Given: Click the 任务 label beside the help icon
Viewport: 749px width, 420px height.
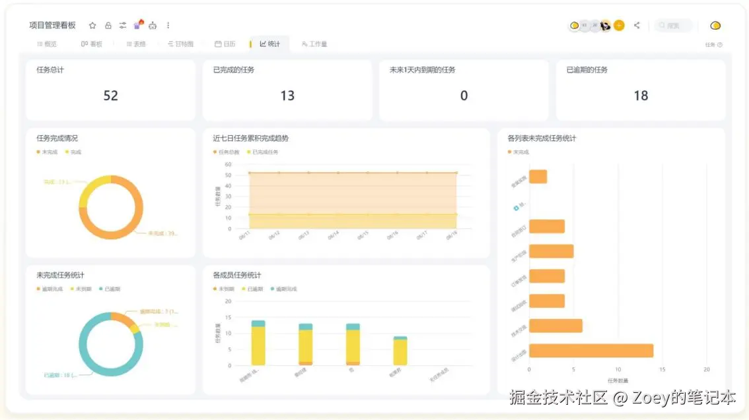Looking at the screenshot, I should [710, 45].
